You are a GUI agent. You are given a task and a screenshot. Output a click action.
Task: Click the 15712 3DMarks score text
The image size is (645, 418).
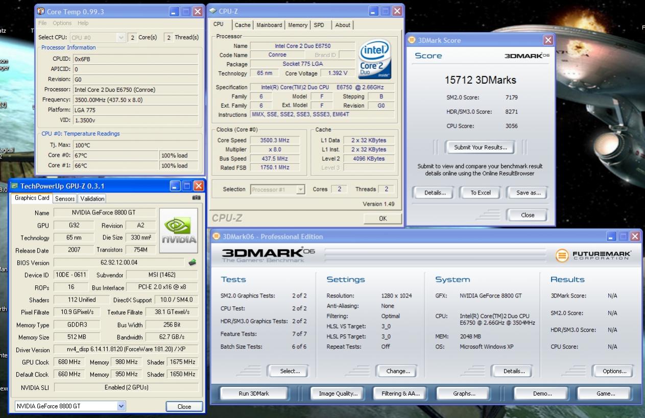point(480,80)
